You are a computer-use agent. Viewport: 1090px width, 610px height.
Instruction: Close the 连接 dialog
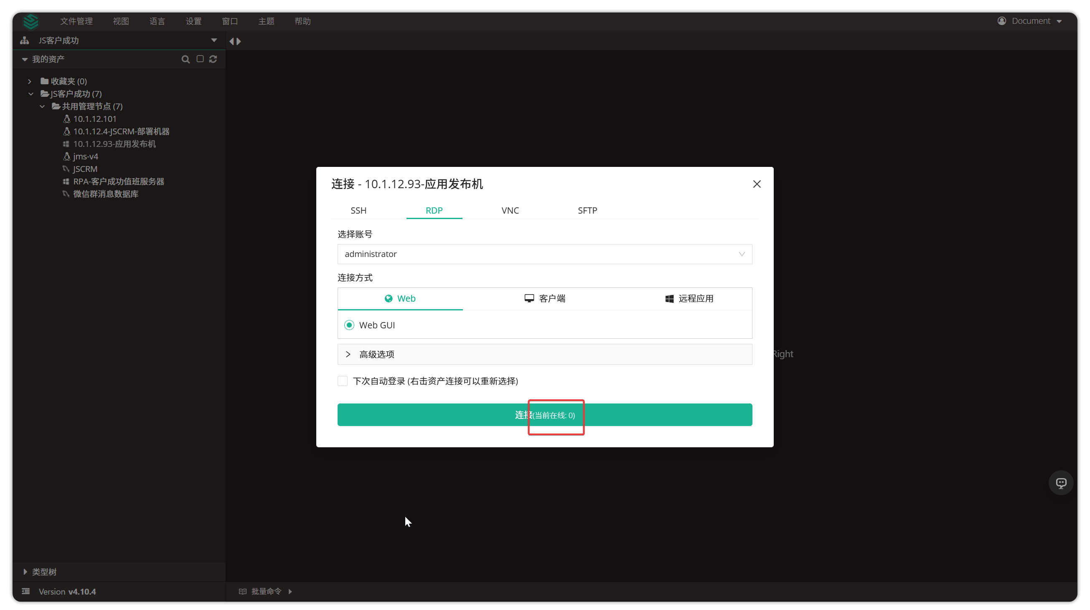[757, 184]
